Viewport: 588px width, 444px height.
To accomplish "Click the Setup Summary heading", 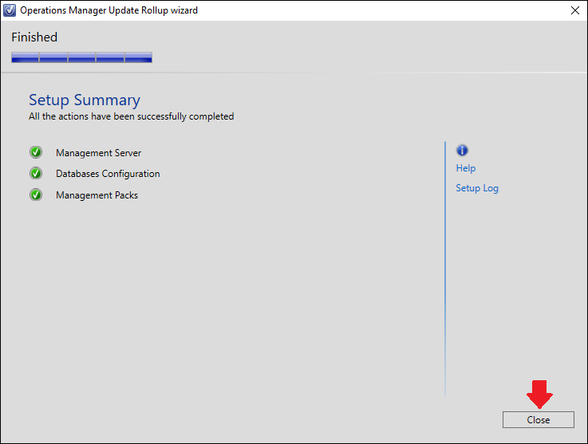I will [x=85, y=100].
